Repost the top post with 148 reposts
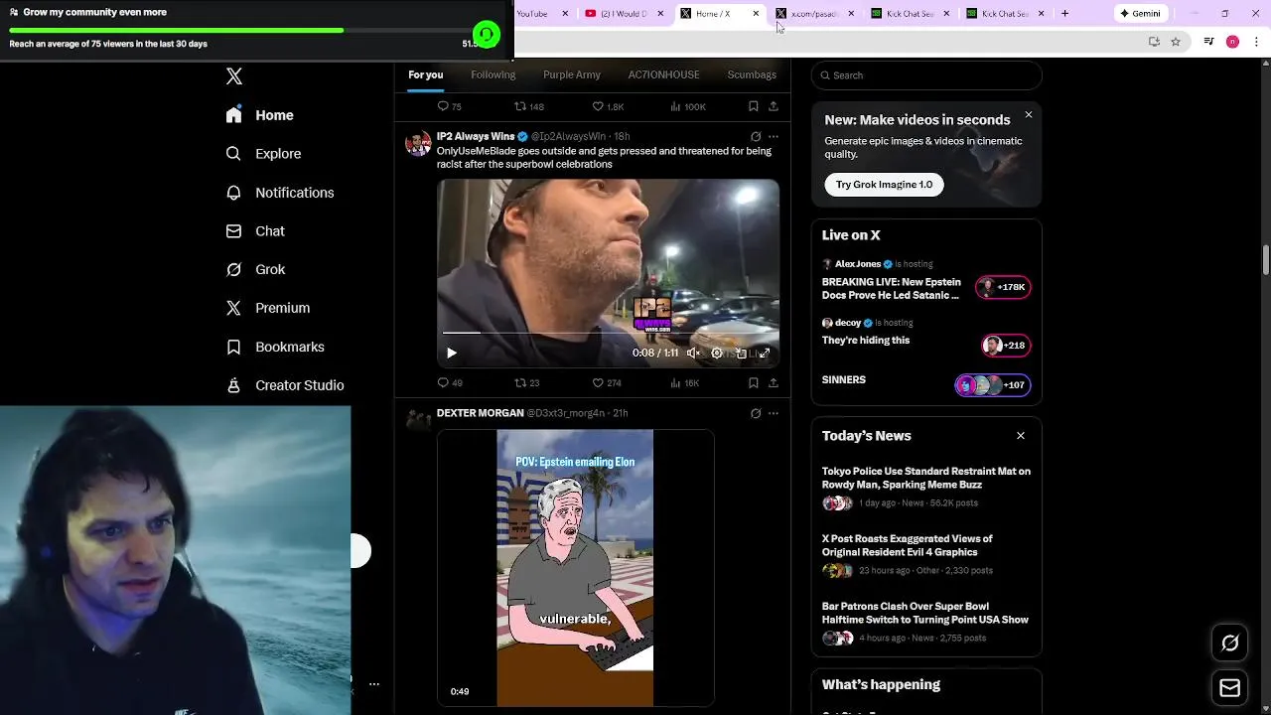Image resolution: width=1271 pixels, height=715 pixels. click(529, 106)
